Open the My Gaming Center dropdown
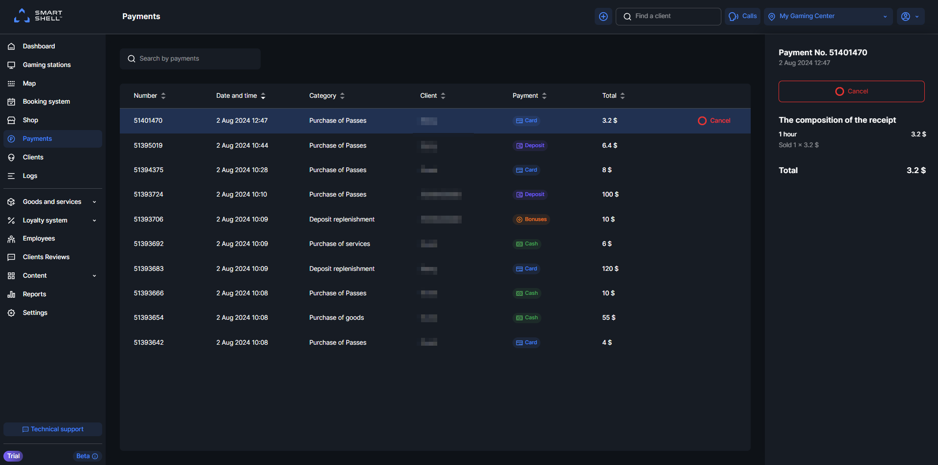The height and width of the screenshot is (465, 938). pos(828,17)
